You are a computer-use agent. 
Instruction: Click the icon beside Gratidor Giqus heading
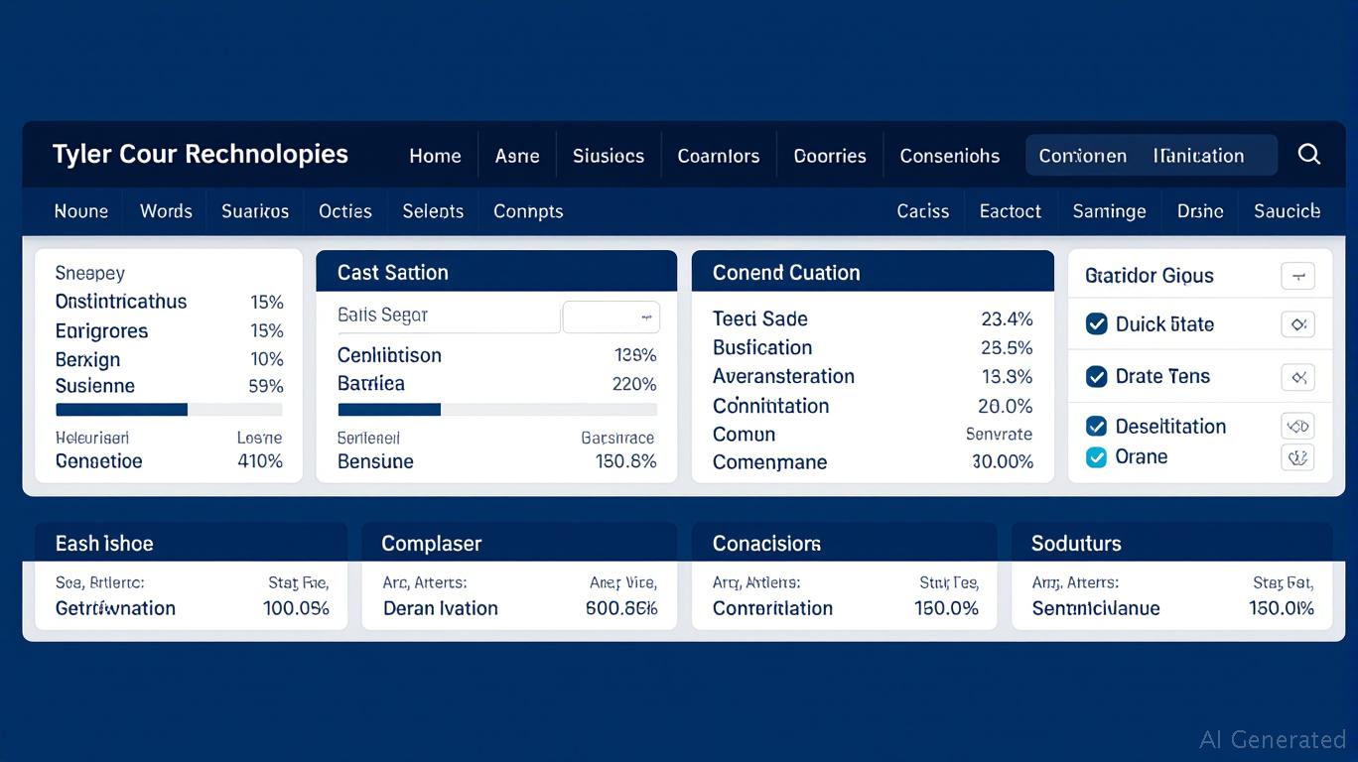(x=1297, y=276)
